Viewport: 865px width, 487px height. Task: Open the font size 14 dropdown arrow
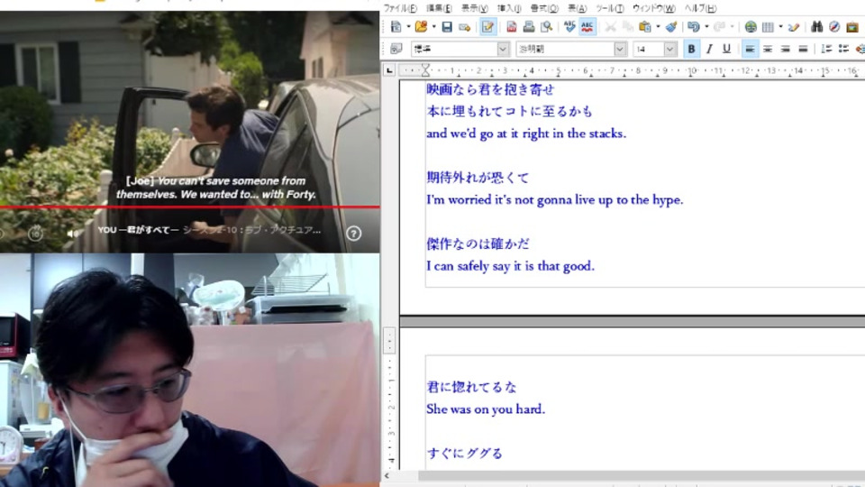pos(669,49)
